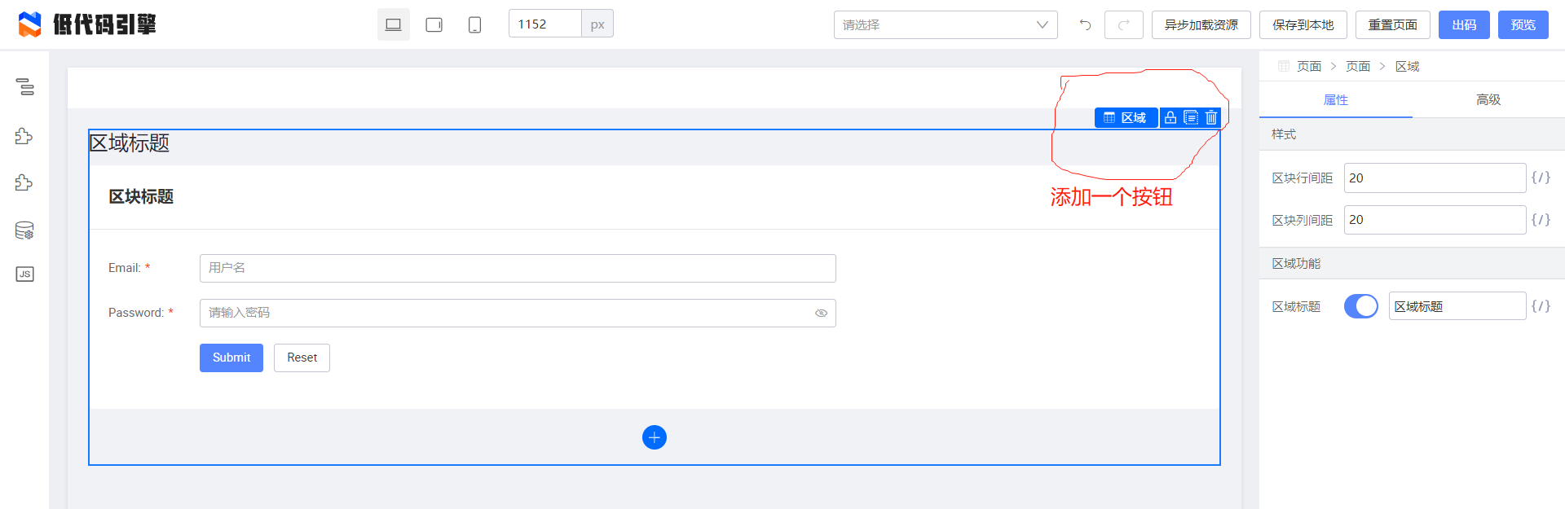1565x509 pixels.
Task: Open the outline tree panel icon
Action: tap(25, 86)
